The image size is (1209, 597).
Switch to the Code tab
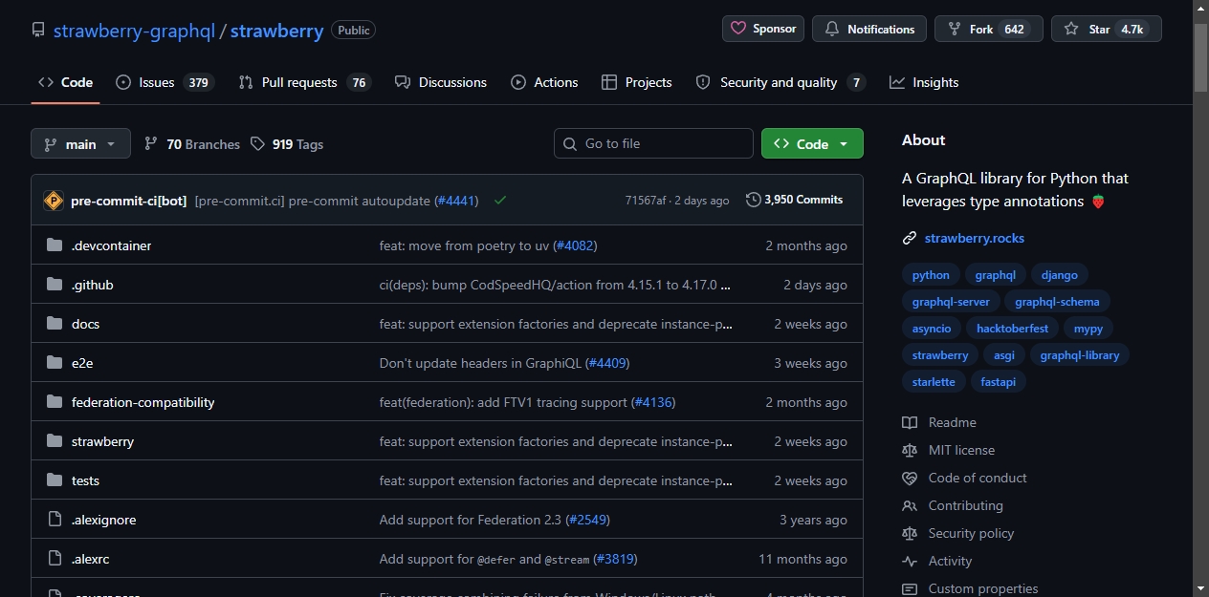[x=65, y=82]
